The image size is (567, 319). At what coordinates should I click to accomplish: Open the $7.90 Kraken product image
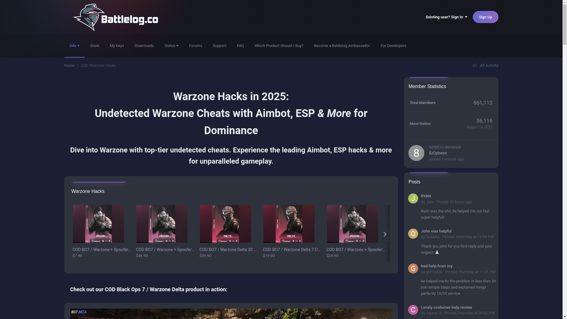[x=98, y=224]
